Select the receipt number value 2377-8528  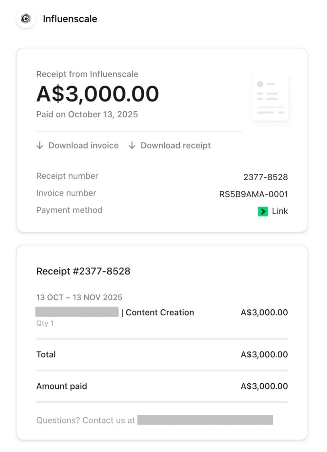pos(265,177)
